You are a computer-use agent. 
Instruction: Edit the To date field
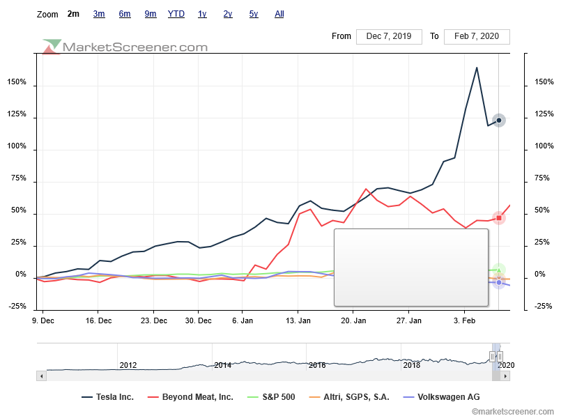[477, 36]
